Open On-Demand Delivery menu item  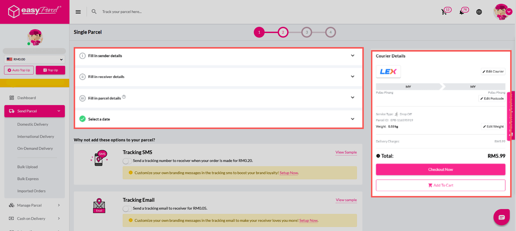click(35, 148)
